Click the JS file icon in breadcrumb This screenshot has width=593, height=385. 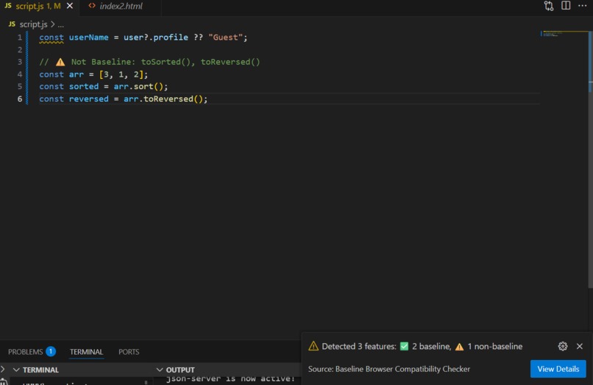pyautogui.click(x=12, y=24)
